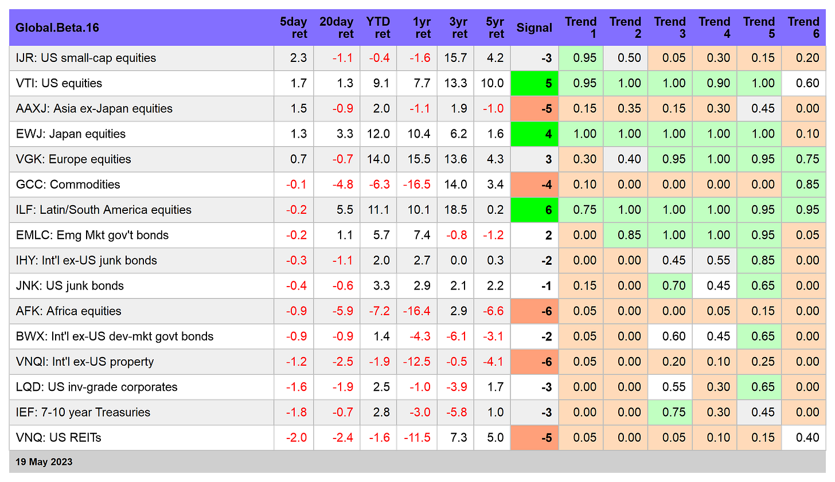Select the 5day ret column header
This screenshot has width=835, height=482.
coord(294,28)
